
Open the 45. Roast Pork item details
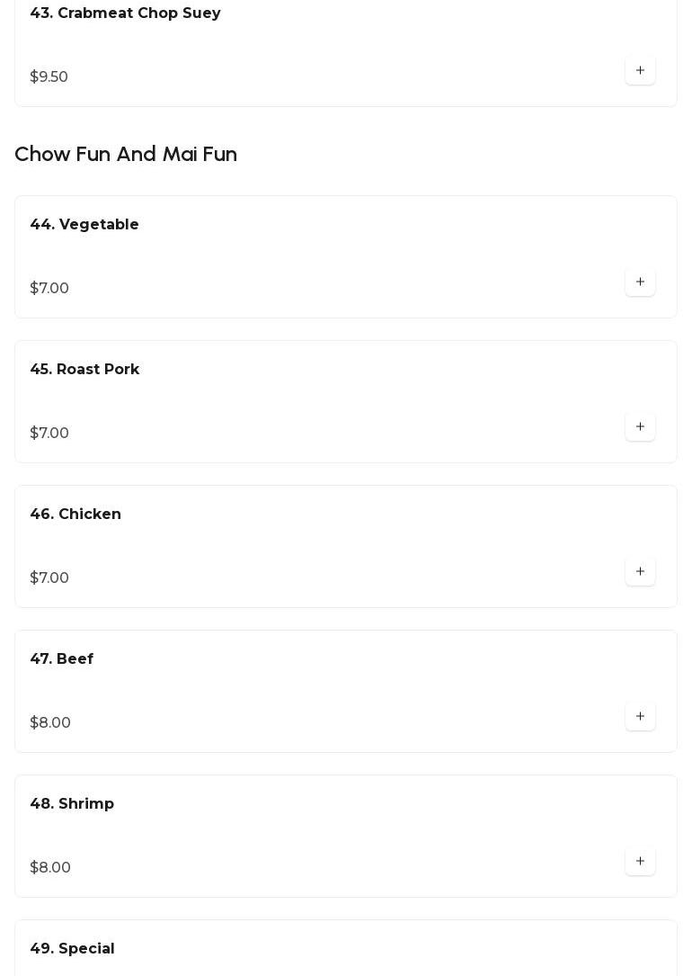(84, 370)
